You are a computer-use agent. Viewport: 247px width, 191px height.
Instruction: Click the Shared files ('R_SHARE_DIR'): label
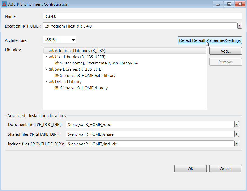(x=34, y=134)
